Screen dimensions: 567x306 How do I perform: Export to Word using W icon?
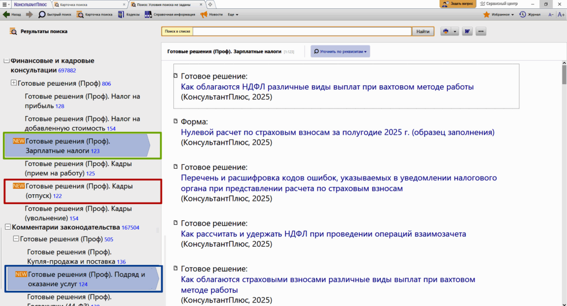[x=467, y=32]
